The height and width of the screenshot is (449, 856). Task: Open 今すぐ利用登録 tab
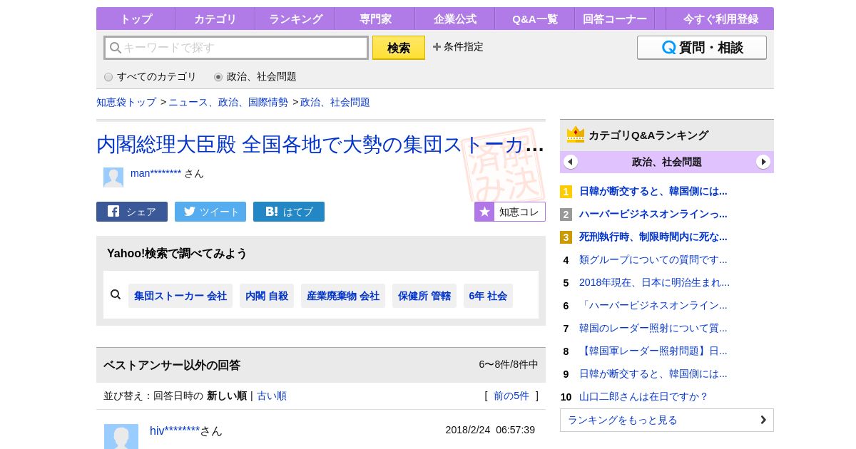point(720,19)
